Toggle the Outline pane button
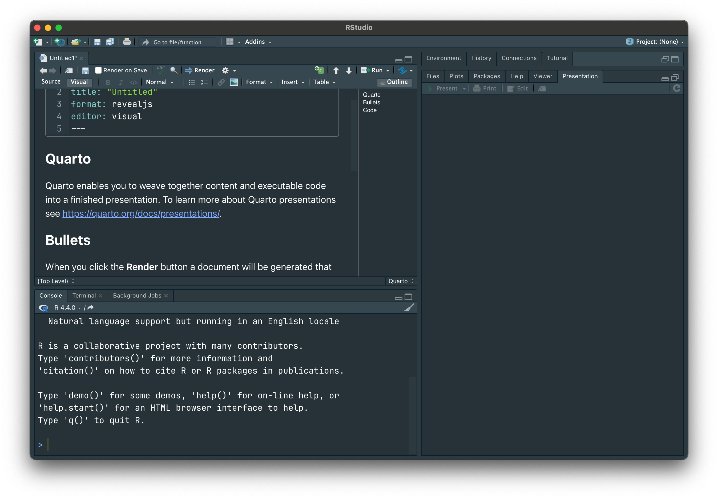 click(394, 82)
